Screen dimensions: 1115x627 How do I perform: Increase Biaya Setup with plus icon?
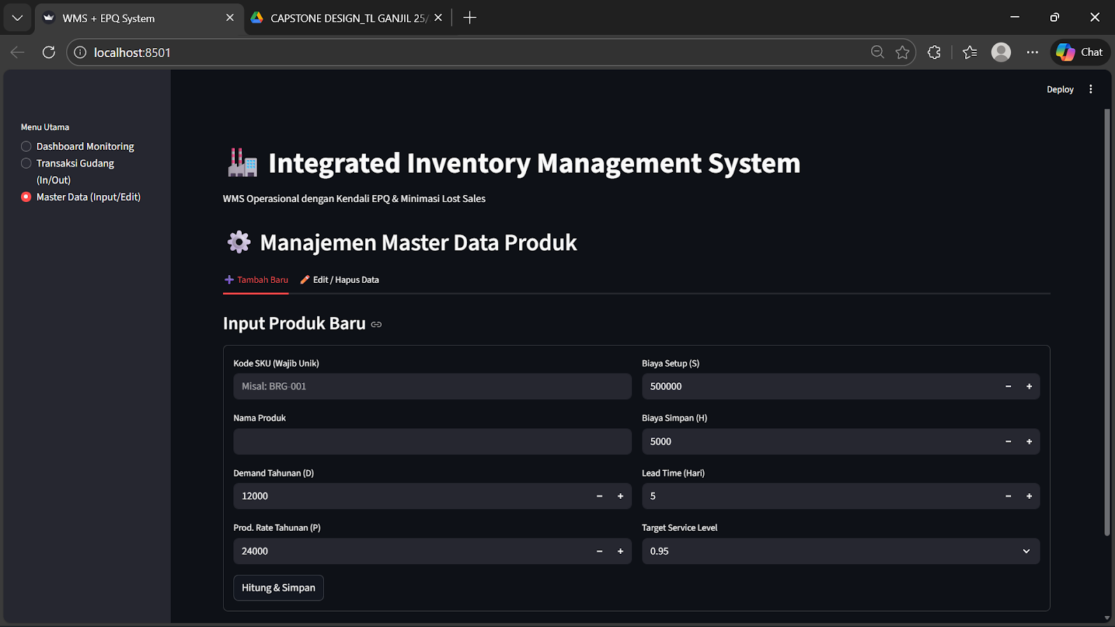coord(1029,387)
